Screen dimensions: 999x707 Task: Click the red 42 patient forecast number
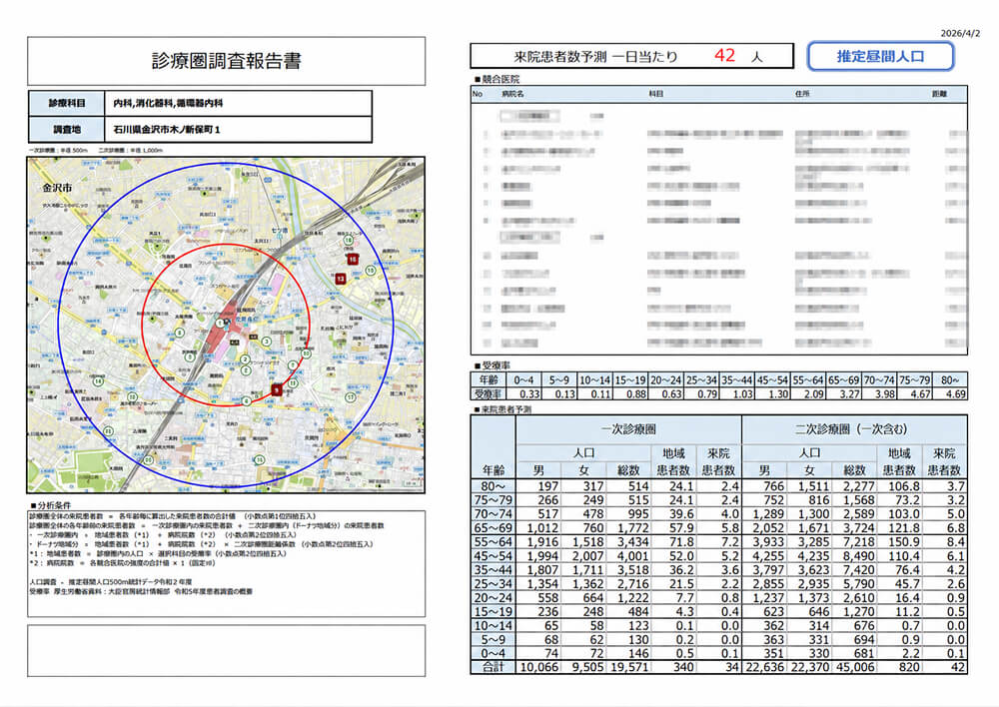tap(725, 55)
